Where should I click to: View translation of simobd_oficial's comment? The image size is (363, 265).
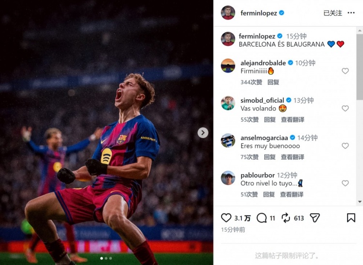(292, 120)
